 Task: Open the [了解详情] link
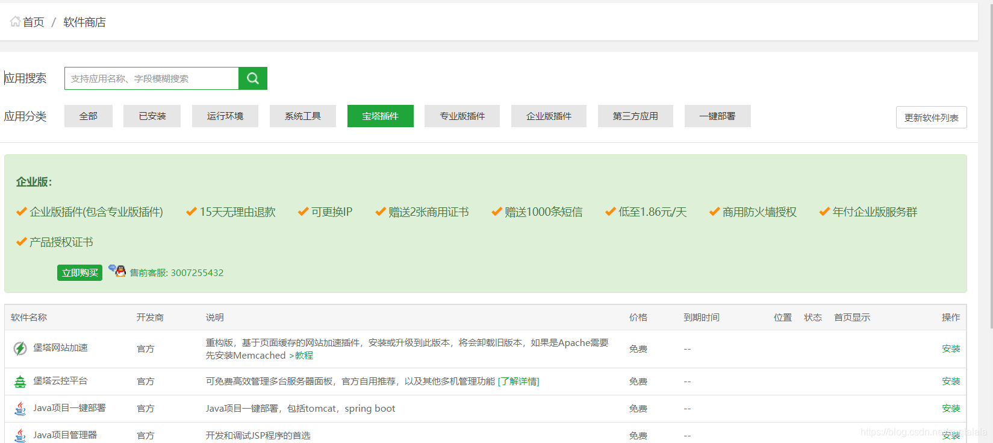pos(518,382)
